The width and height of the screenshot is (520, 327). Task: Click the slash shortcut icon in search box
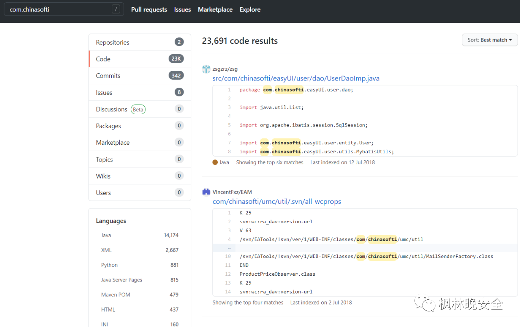(116, 9)
